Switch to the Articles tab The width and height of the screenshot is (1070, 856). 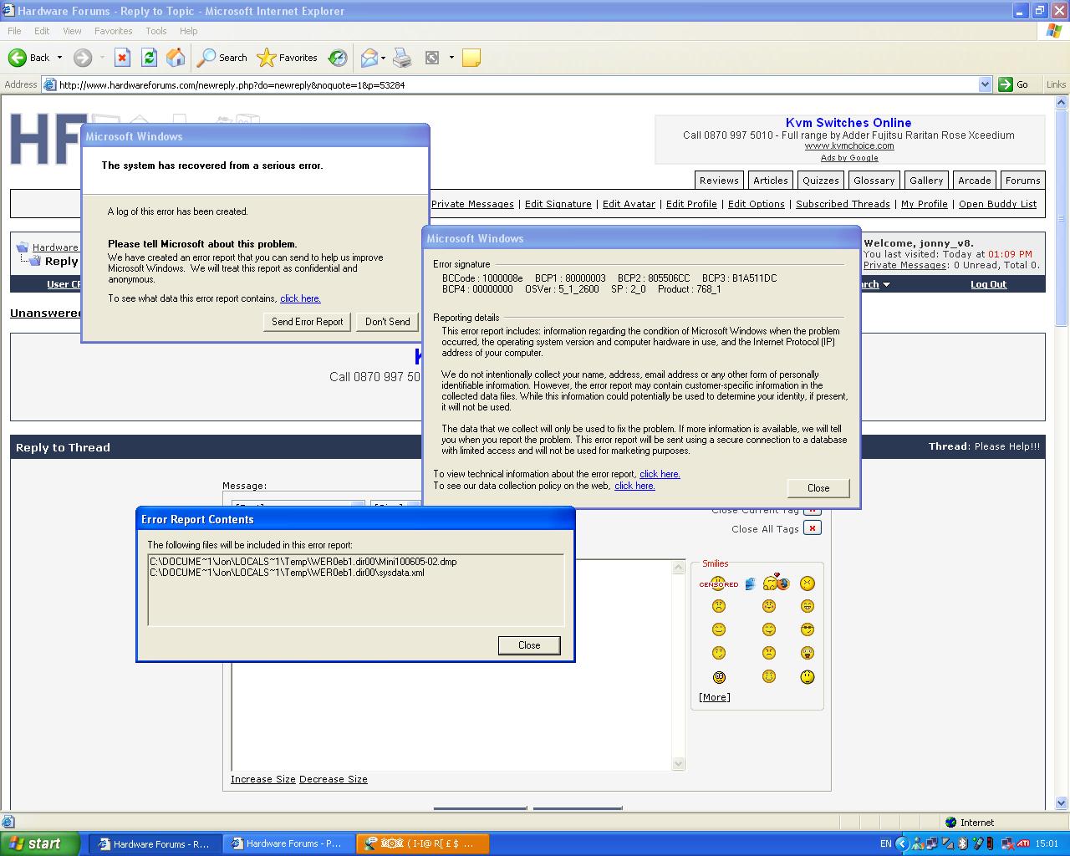pos(770,181)
